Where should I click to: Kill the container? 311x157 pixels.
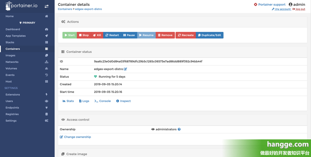click(97, 35)
